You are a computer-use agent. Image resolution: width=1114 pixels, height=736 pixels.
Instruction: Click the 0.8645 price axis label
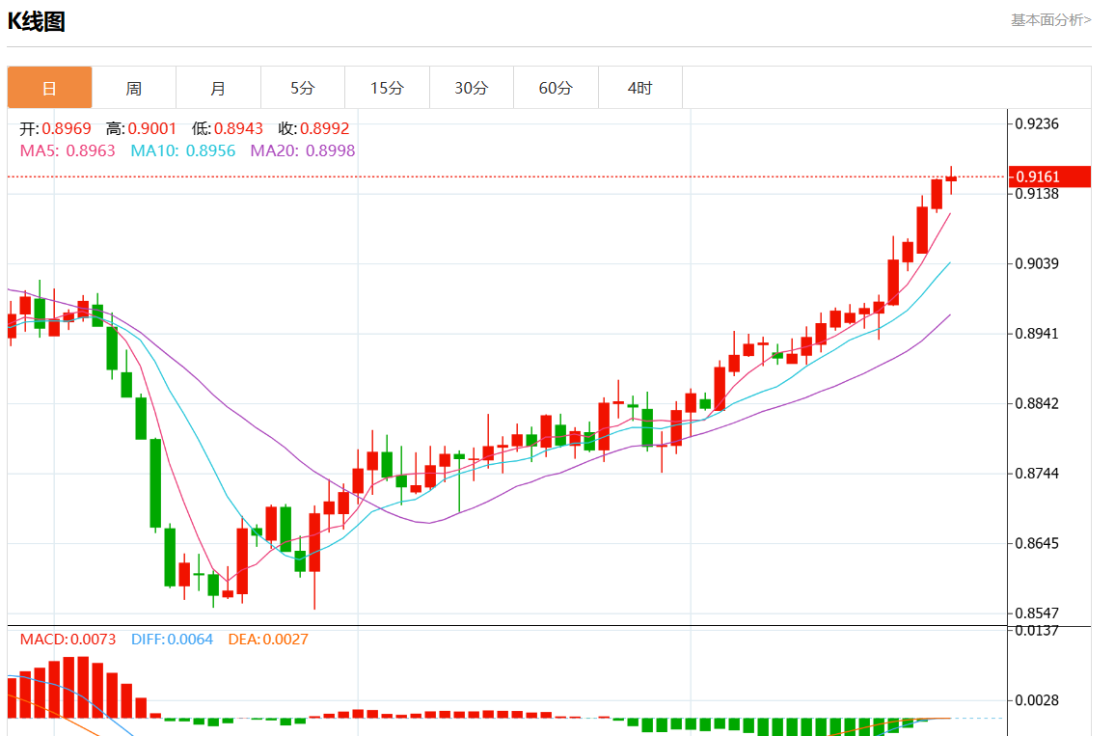pyautogui.click(x=1037, y=543)
